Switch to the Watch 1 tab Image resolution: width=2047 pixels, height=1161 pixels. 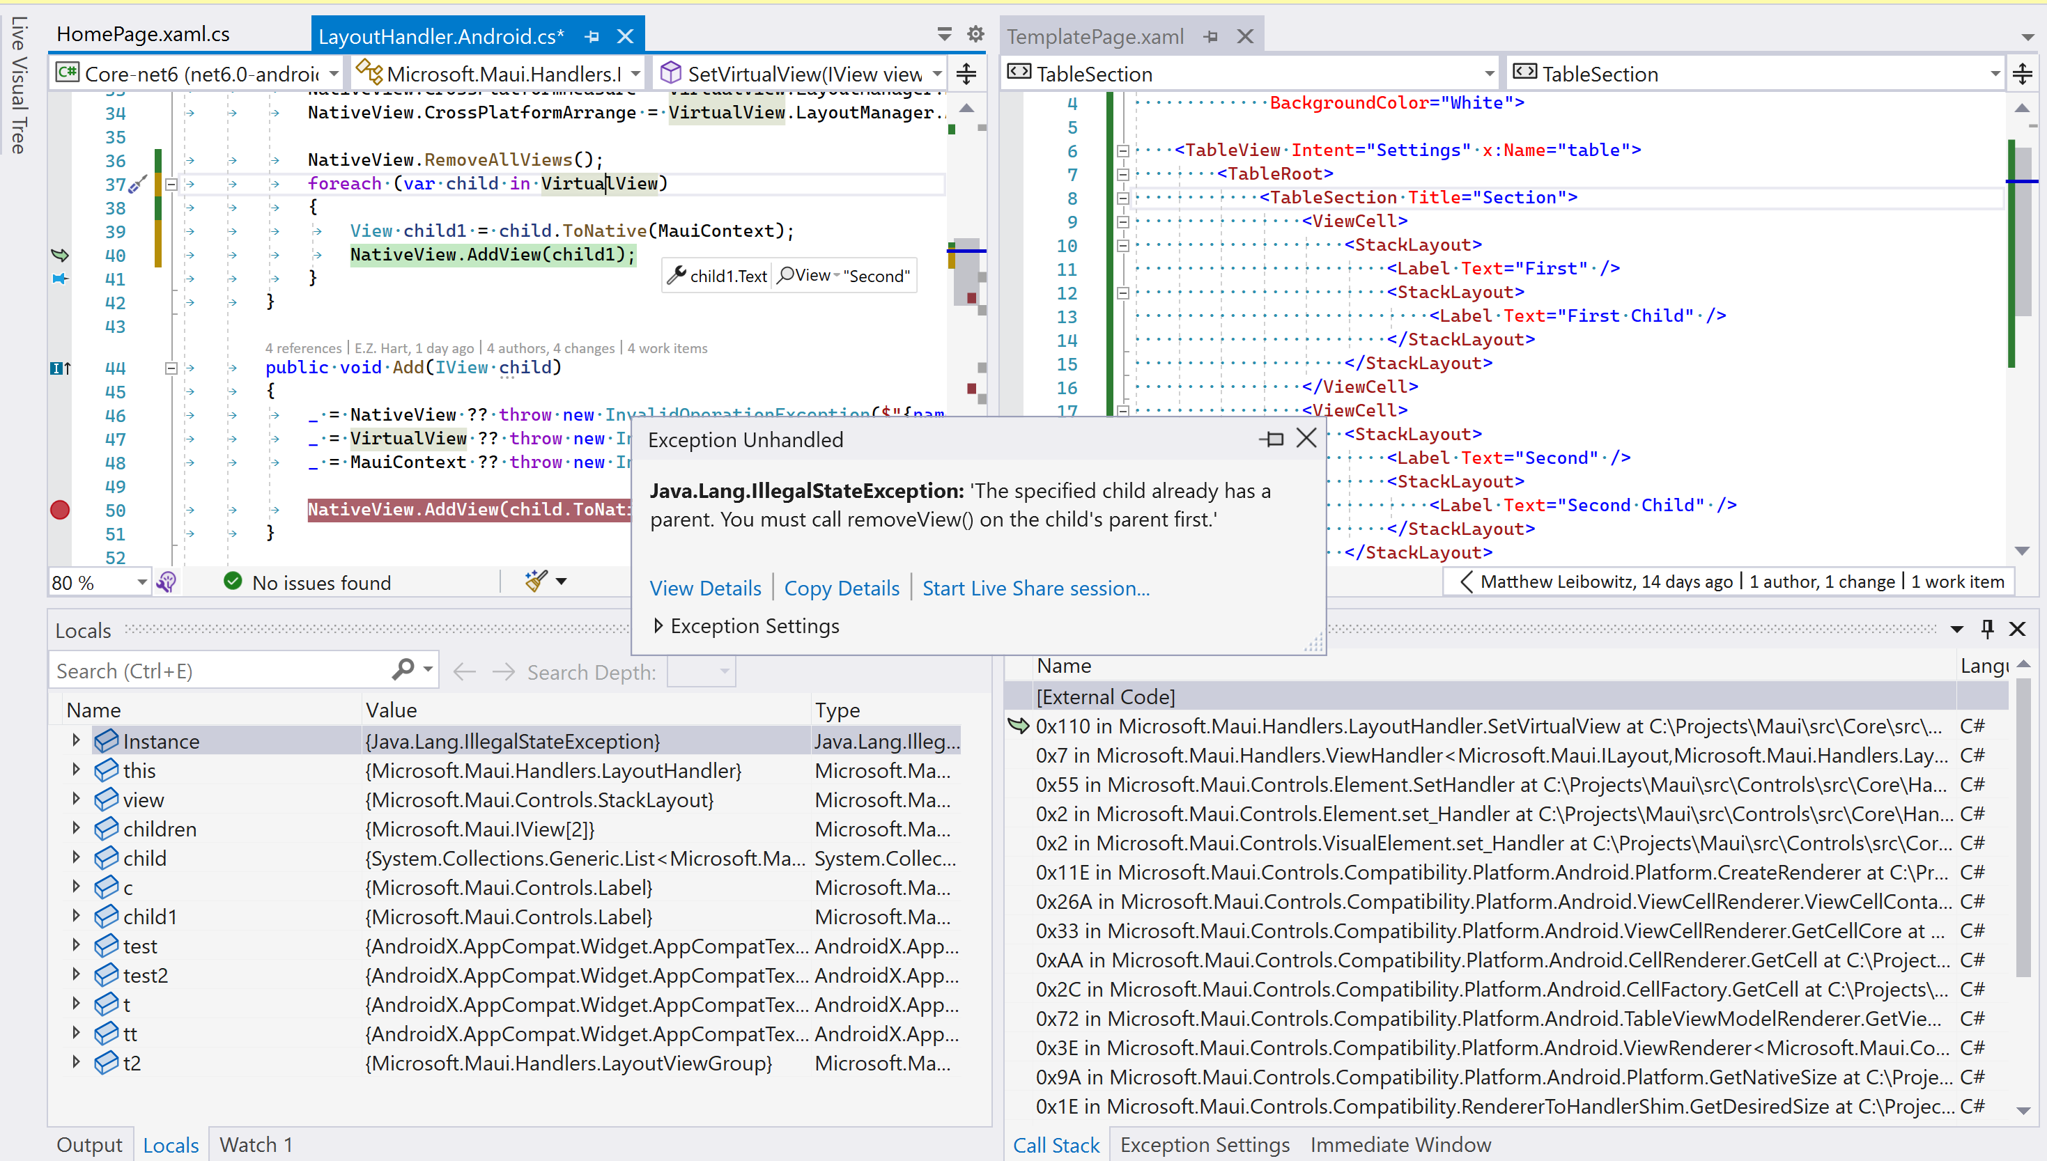coord(256,1145)
